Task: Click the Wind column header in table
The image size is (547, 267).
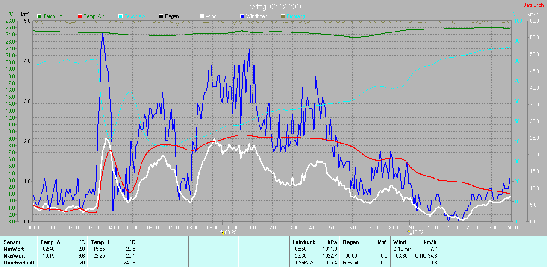Action: 399,242
